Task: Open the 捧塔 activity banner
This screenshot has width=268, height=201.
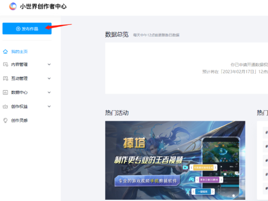Action: pyautogui.click(x=175, y=160)
